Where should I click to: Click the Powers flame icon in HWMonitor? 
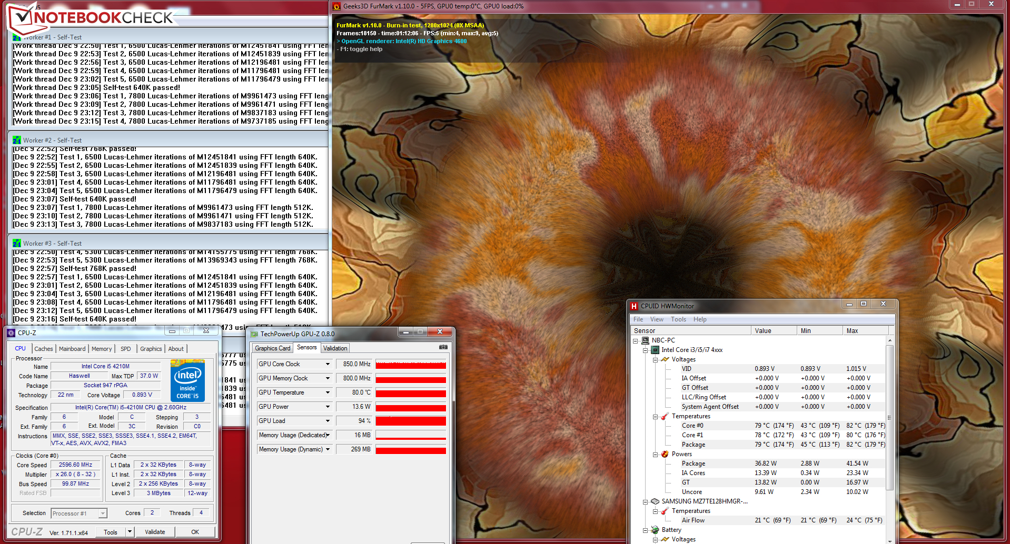point(665,454)
